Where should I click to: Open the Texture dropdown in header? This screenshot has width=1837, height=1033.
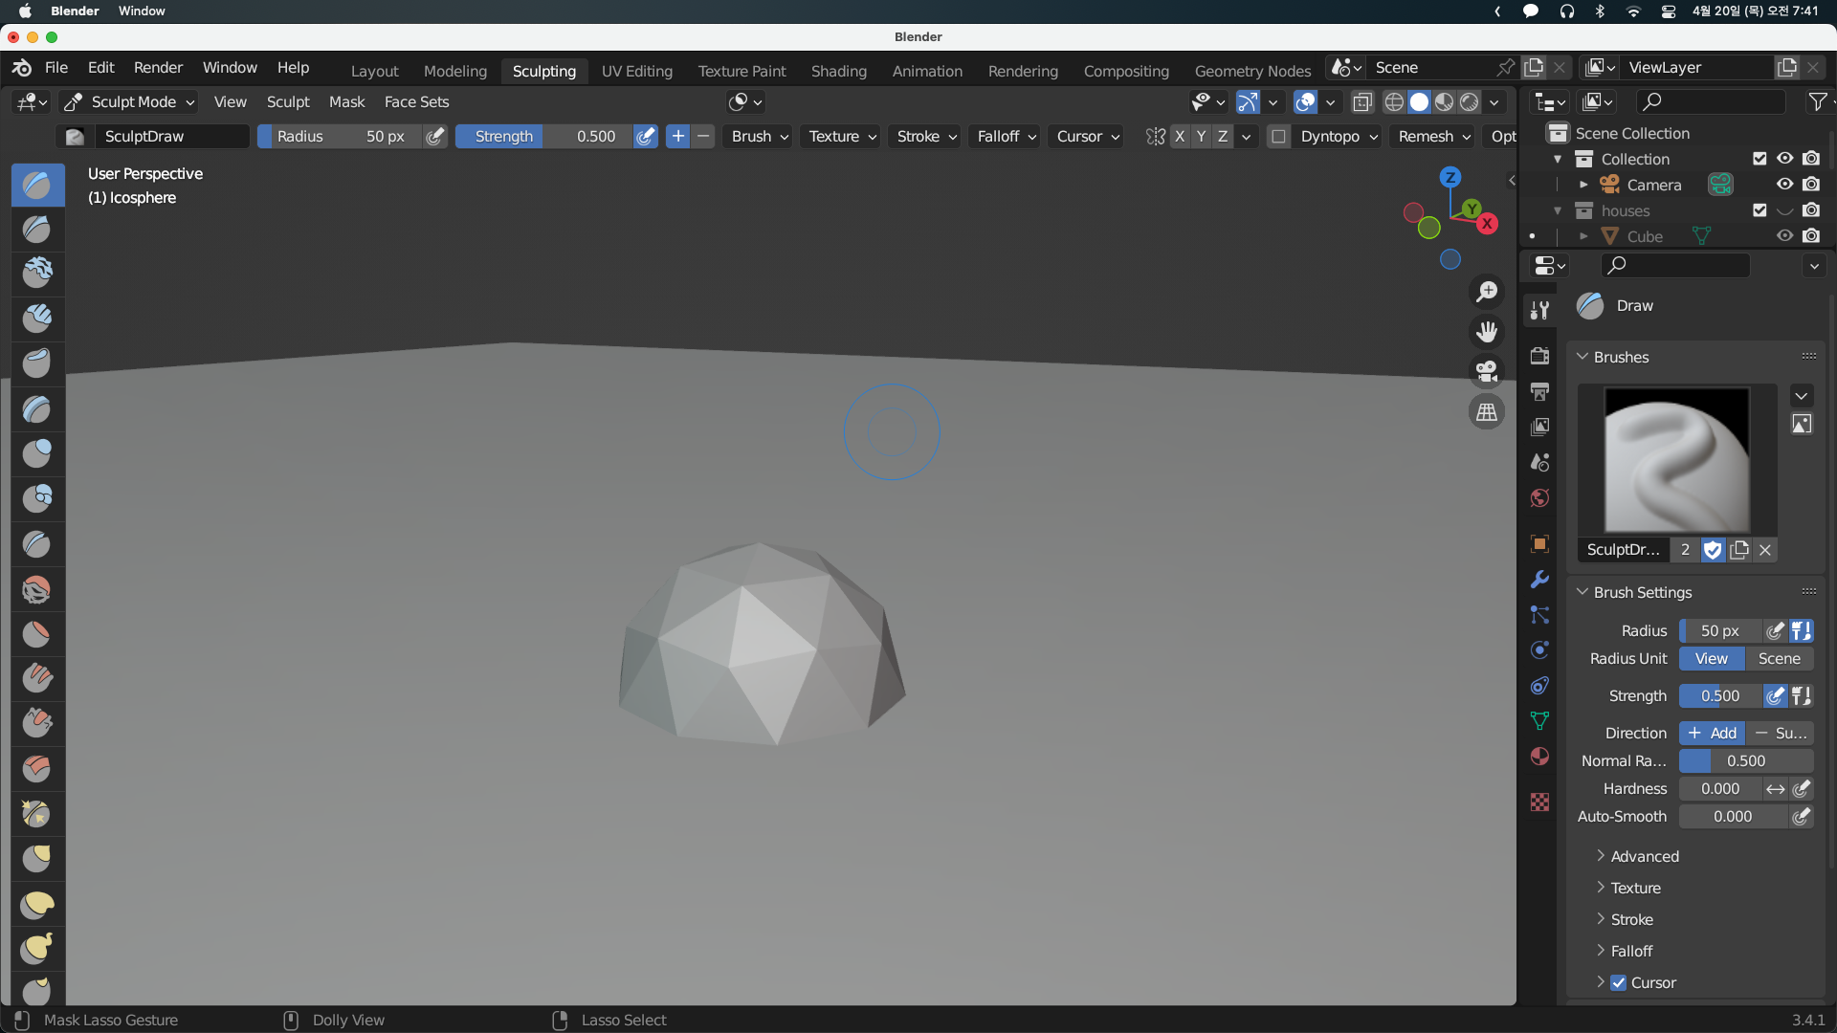click(842, 137)
